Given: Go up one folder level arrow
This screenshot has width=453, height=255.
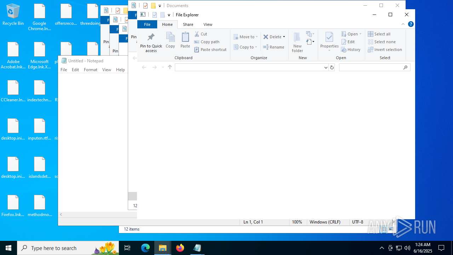Looking at the screenshot, I should 170,67.
